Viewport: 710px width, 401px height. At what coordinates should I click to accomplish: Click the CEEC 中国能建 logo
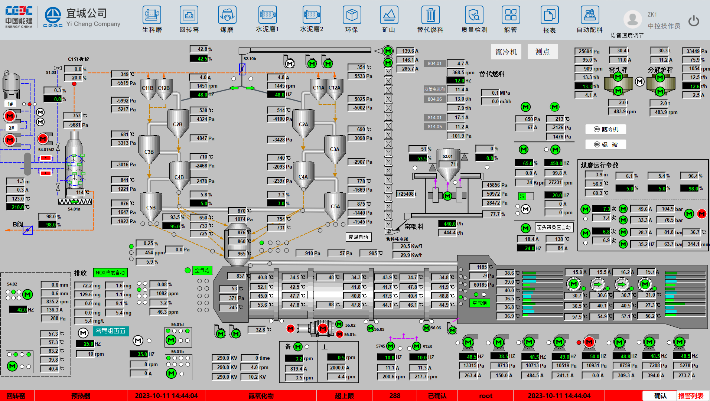click(x=19, y=17)
